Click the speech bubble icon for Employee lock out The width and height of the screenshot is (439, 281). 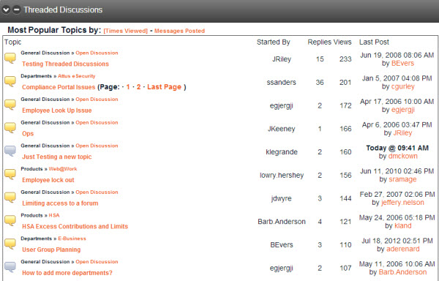[10, 174]
